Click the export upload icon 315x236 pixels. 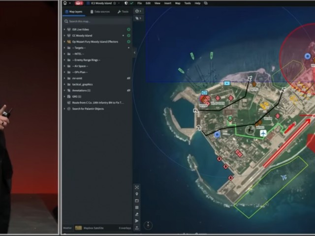pos(137,228)
